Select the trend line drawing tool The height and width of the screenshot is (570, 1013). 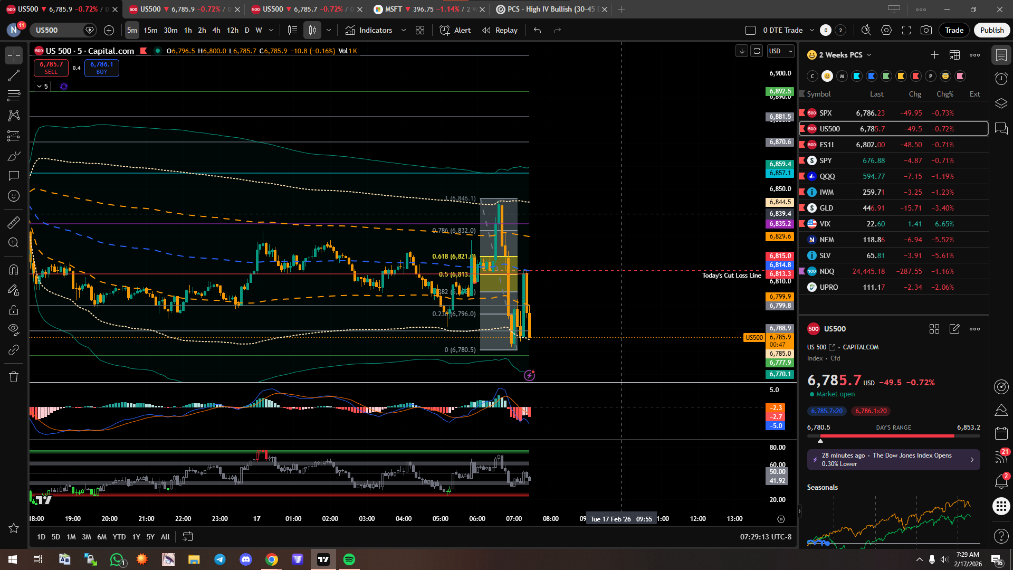pos(14,75)
